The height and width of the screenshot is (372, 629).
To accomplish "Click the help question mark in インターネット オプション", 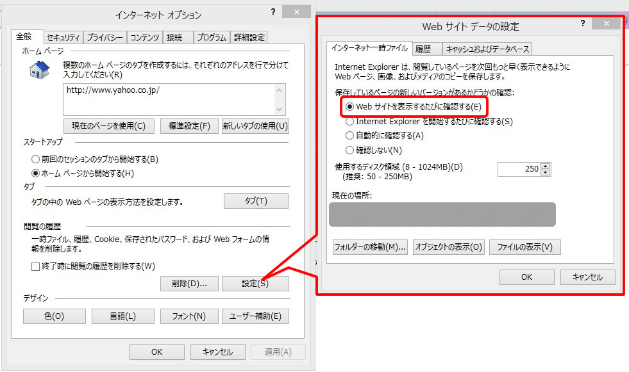I will [273, 12].
